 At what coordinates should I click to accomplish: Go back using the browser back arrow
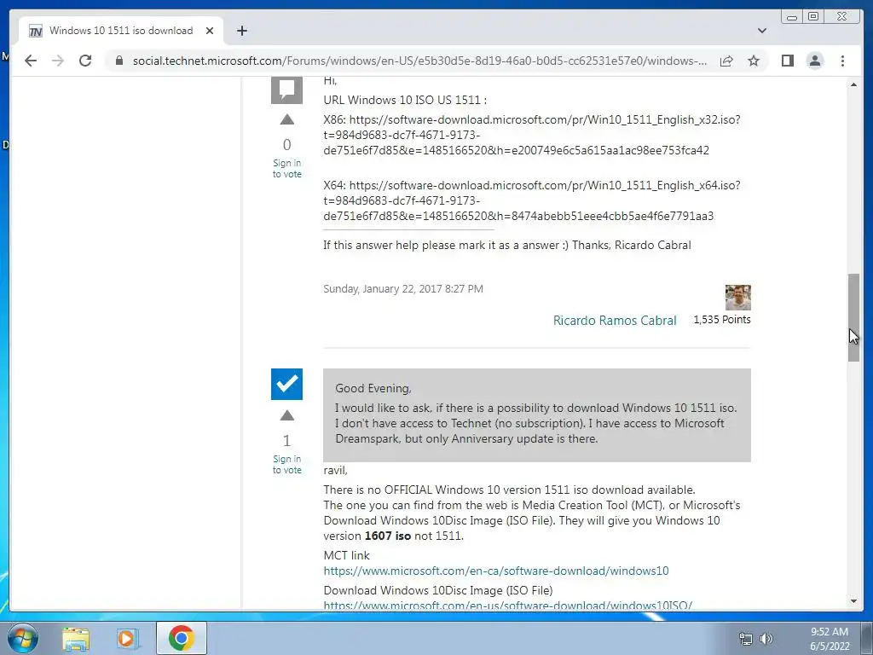click(31, 61)
